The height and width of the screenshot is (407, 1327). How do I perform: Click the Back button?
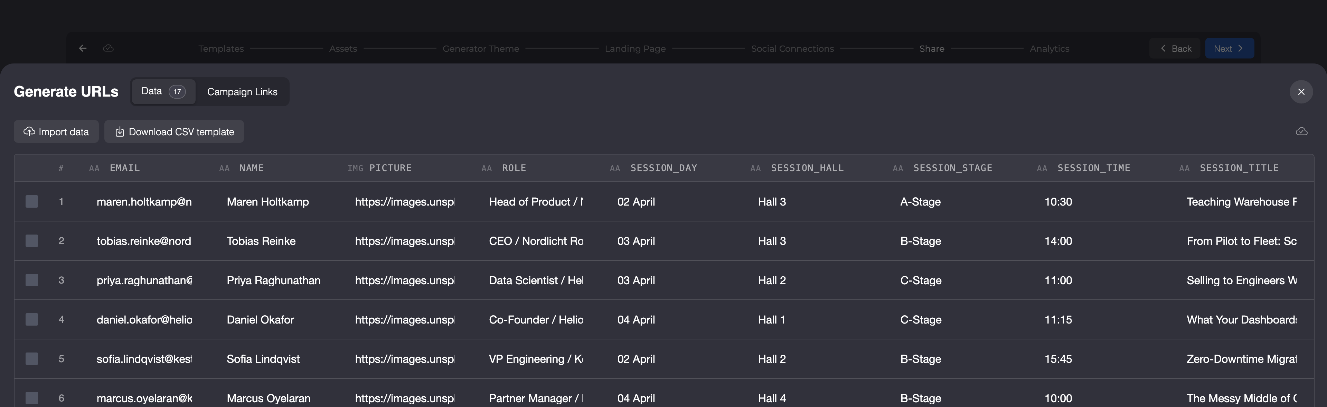coord(1175,48)
